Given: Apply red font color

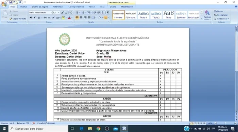Looking at the screenshot, I should pos(69,18).
